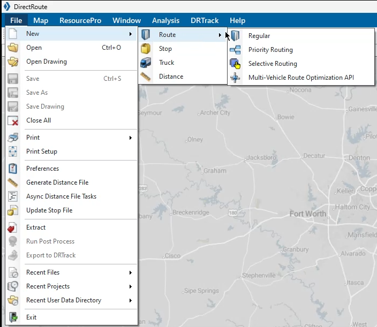Open the Help menu
The width and height of the screenshot is (377, 327).
237,20
